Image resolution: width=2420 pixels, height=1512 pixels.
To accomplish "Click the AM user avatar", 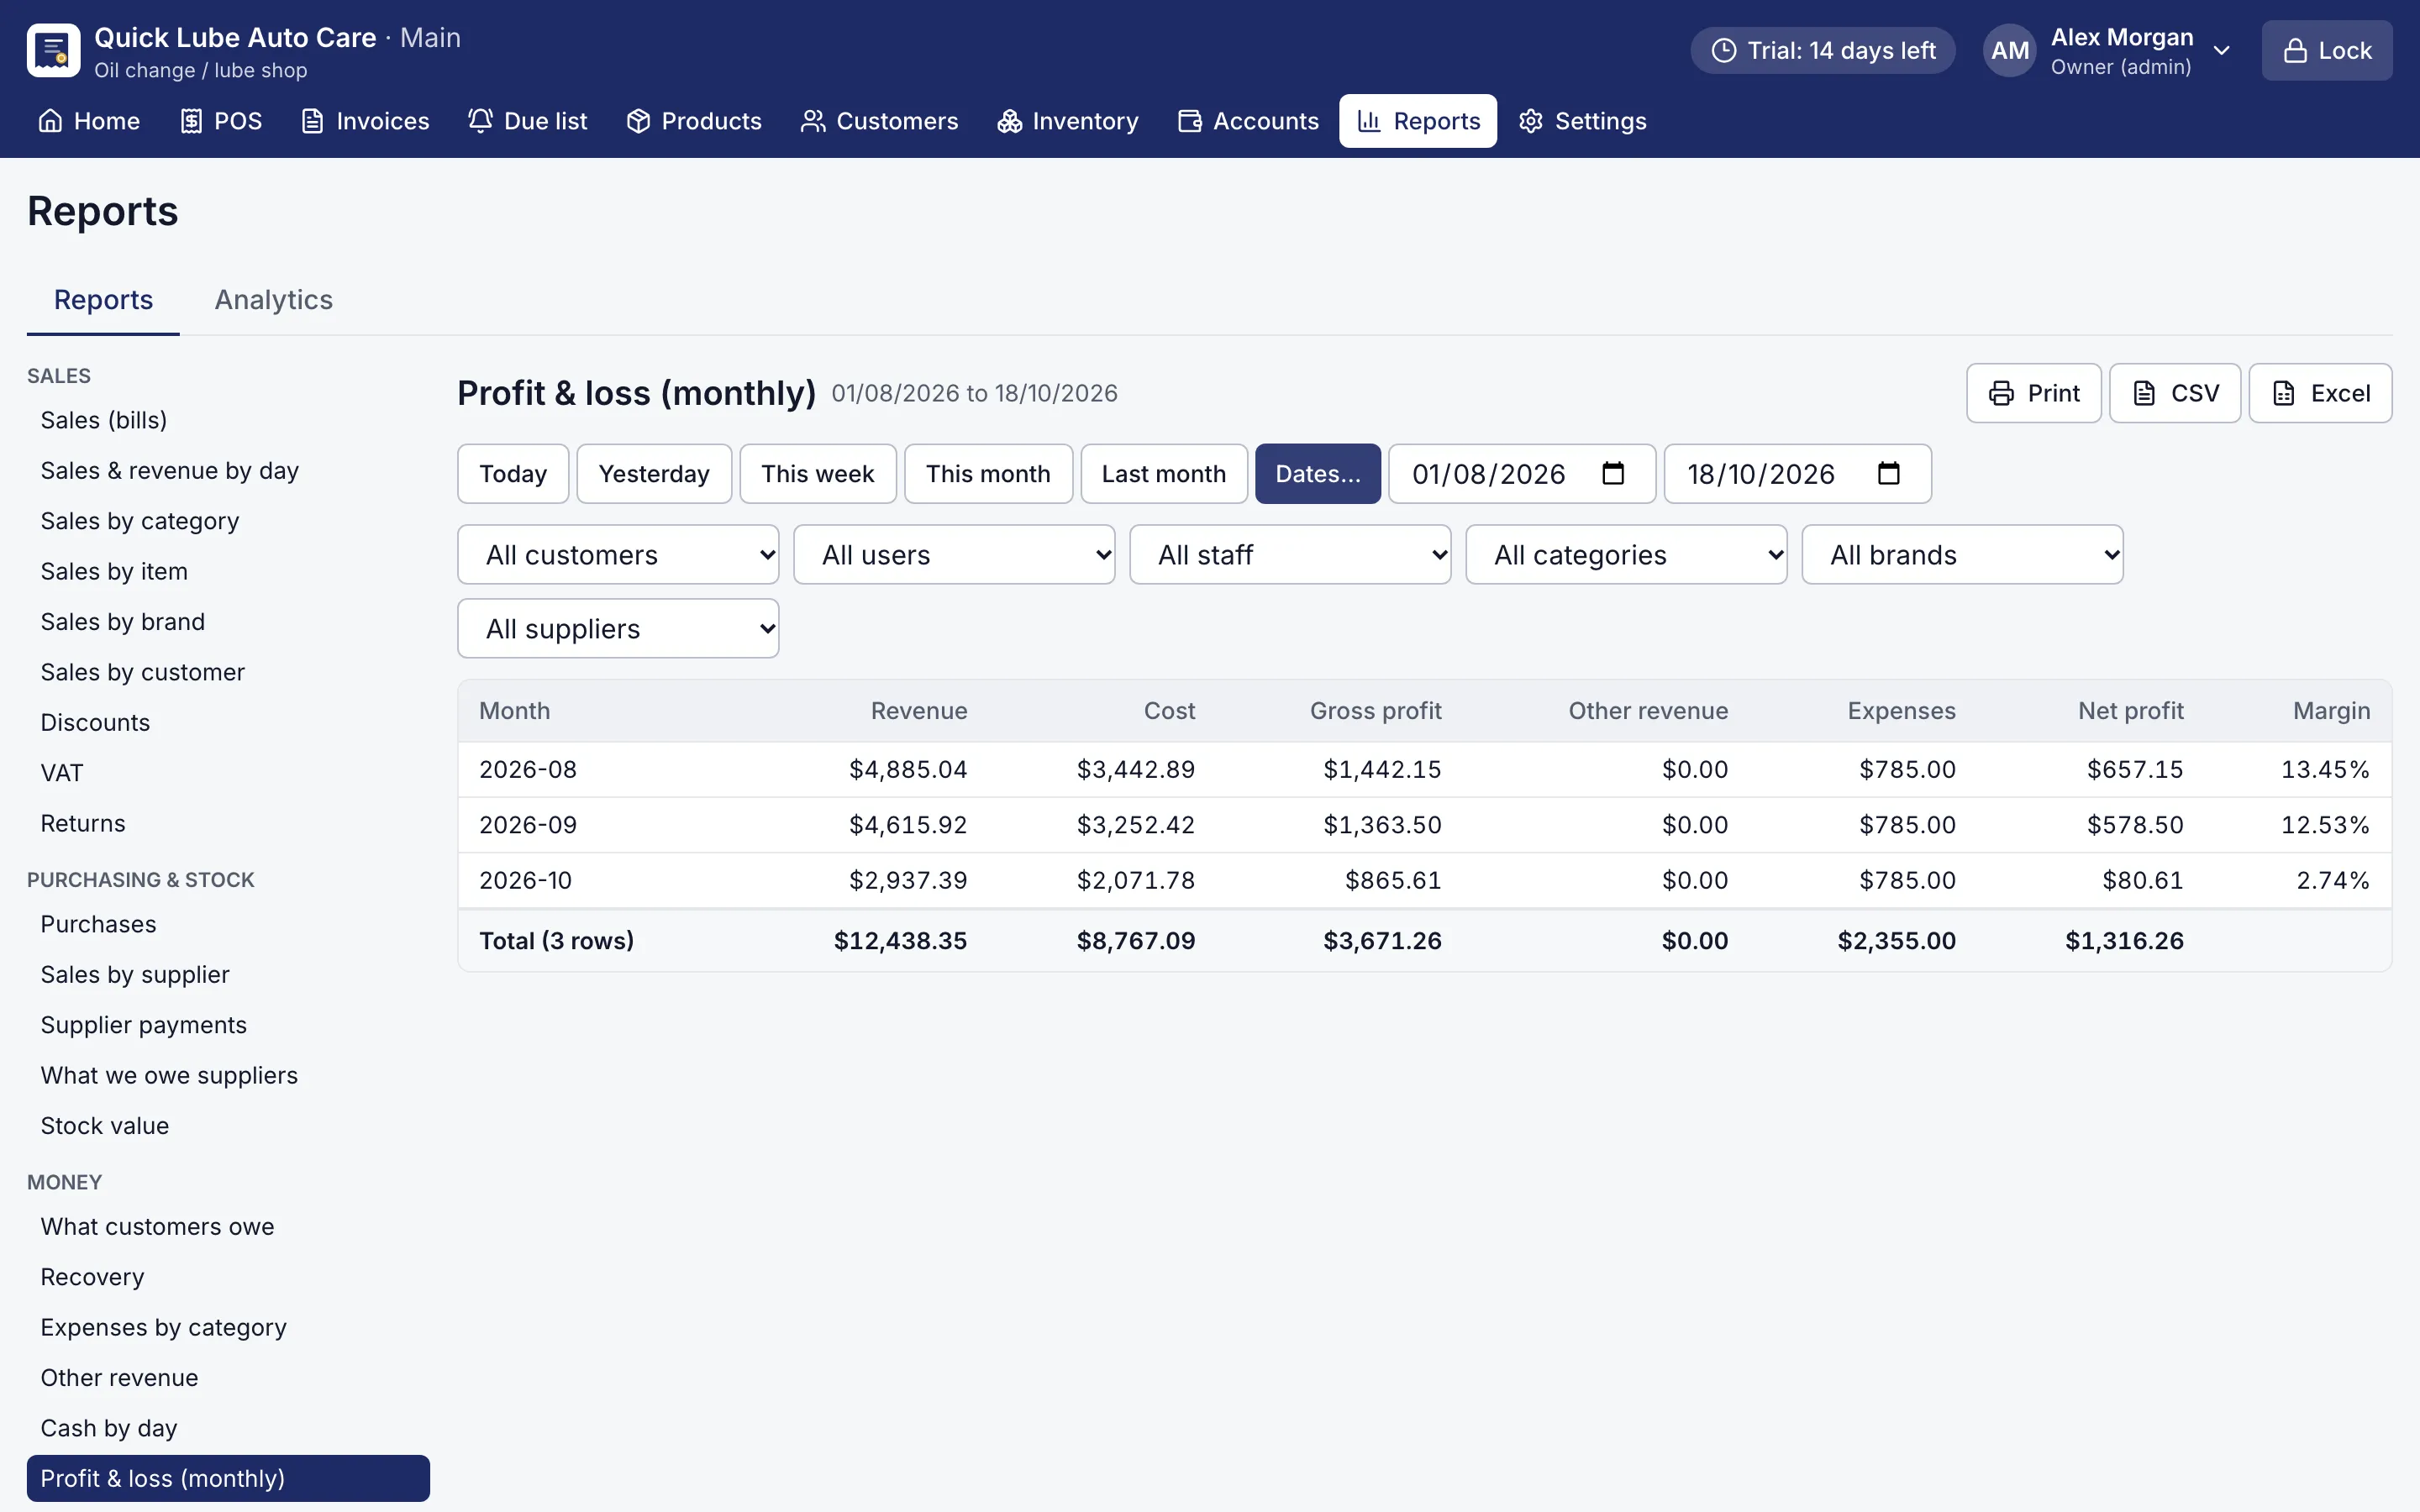I will point(2010,50).
